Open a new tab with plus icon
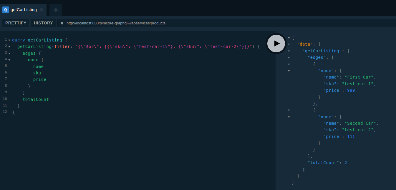 point(56,10)
